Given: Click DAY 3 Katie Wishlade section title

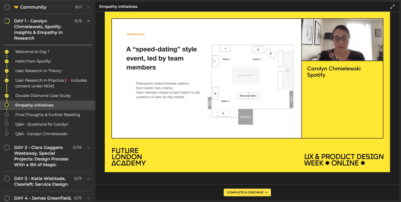Looking at the screenshot, I should (x=41, y=181).
